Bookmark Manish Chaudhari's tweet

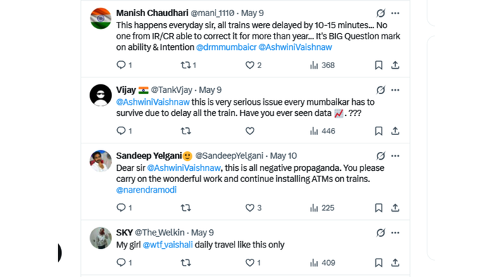(x=379, y=65)
